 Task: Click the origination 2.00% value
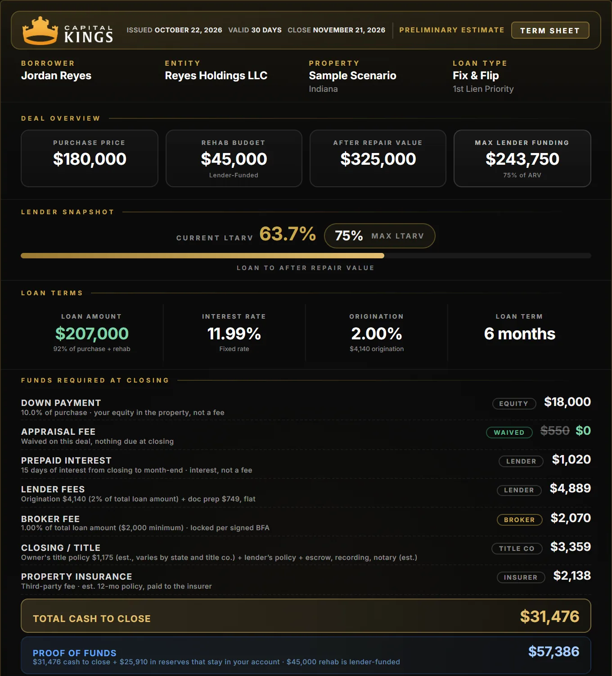[377, 333]
